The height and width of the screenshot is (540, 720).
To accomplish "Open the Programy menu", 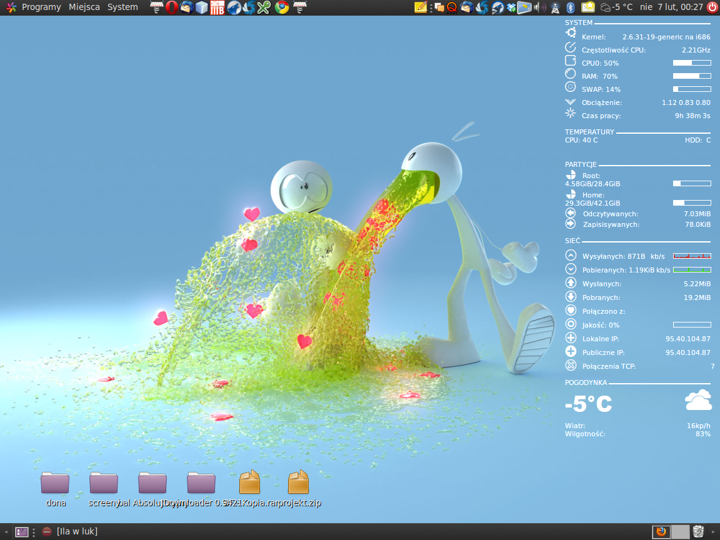I will [41, 7].
